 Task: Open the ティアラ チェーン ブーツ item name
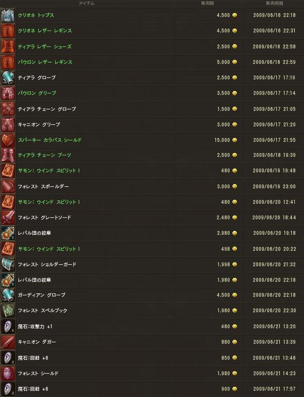point(44,155)
